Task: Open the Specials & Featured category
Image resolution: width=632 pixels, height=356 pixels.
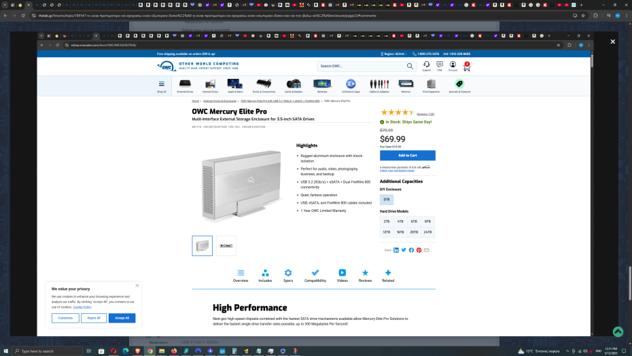Action: tap(459, 86)
